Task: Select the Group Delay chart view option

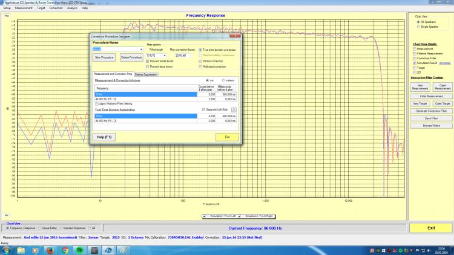Action: coord(39,228)
